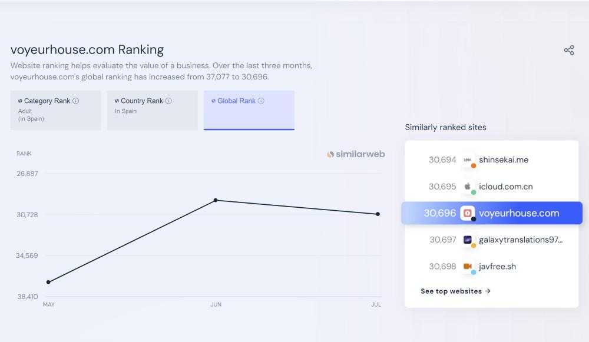Click the Category Rank info icon
Image resolution: width=589 pixels, height=342 pixels.
coord(76,101)
